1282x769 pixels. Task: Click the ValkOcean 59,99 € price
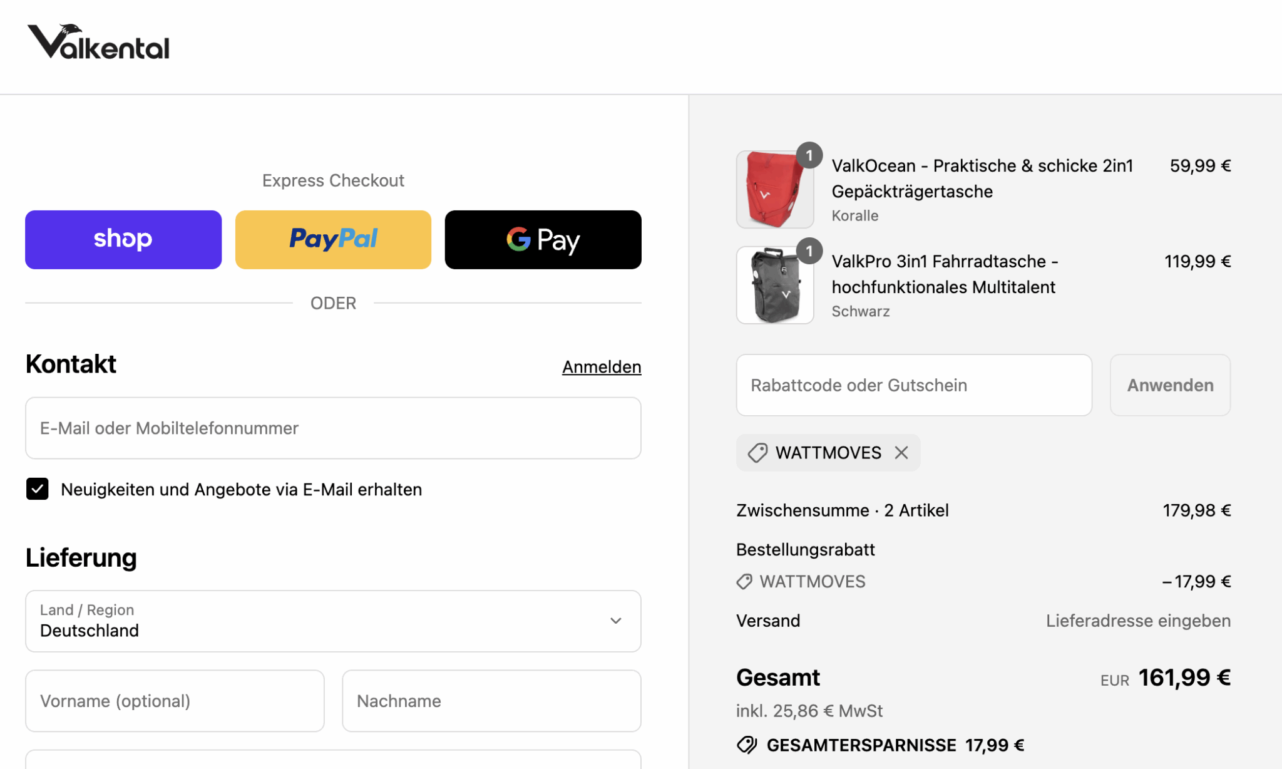1200,165
